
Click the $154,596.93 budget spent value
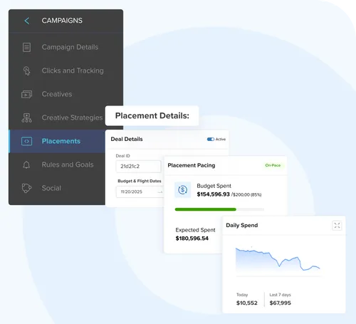pos(213,194)
